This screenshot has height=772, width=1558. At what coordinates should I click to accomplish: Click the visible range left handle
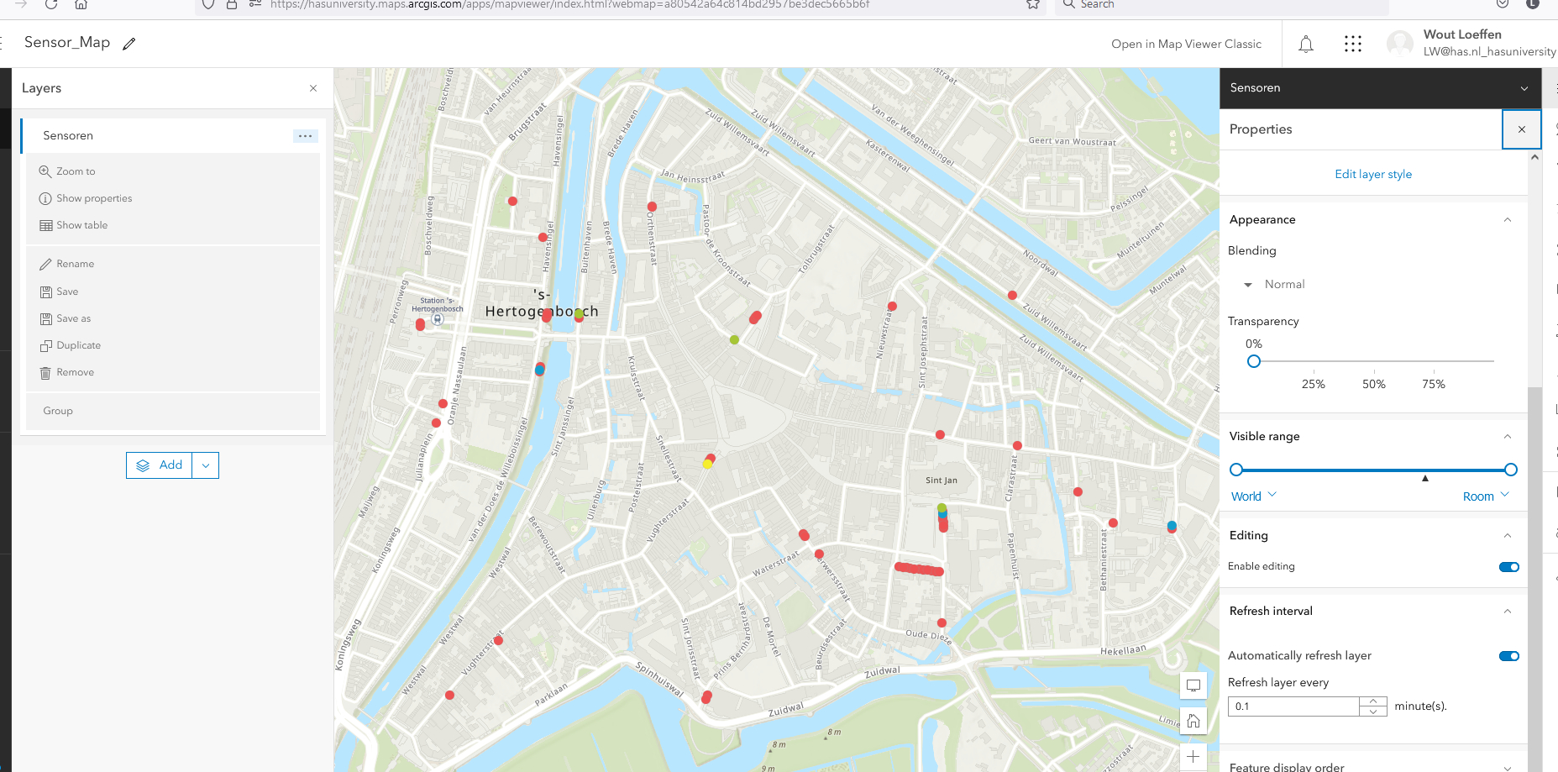click(x=1236, y=470)
